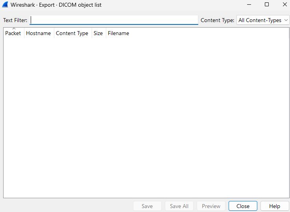This screenshot has width=290, height=212.
Task: Open the Content Type dropdown
Action: click(x=263, y=20)
